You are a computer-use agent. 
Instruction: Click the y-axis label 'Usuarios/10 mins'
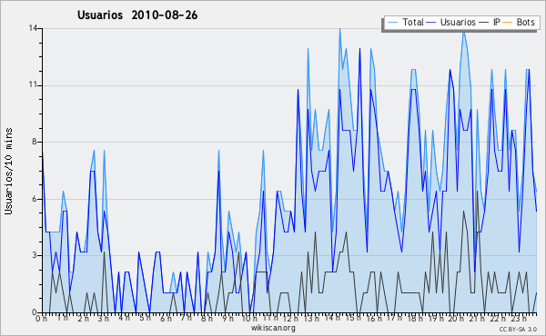point(8,171)
